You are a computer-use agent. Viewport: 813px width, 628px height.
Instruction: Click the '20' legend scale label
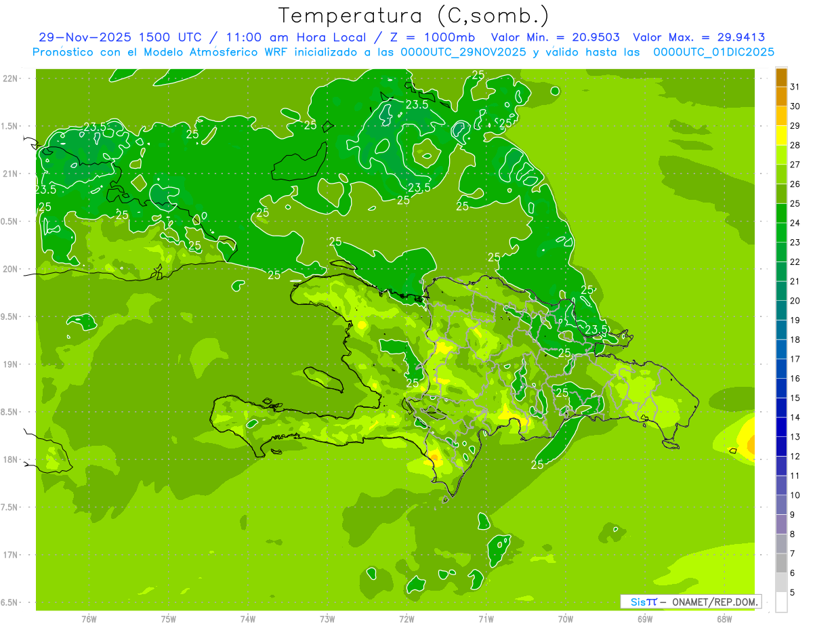795,301
